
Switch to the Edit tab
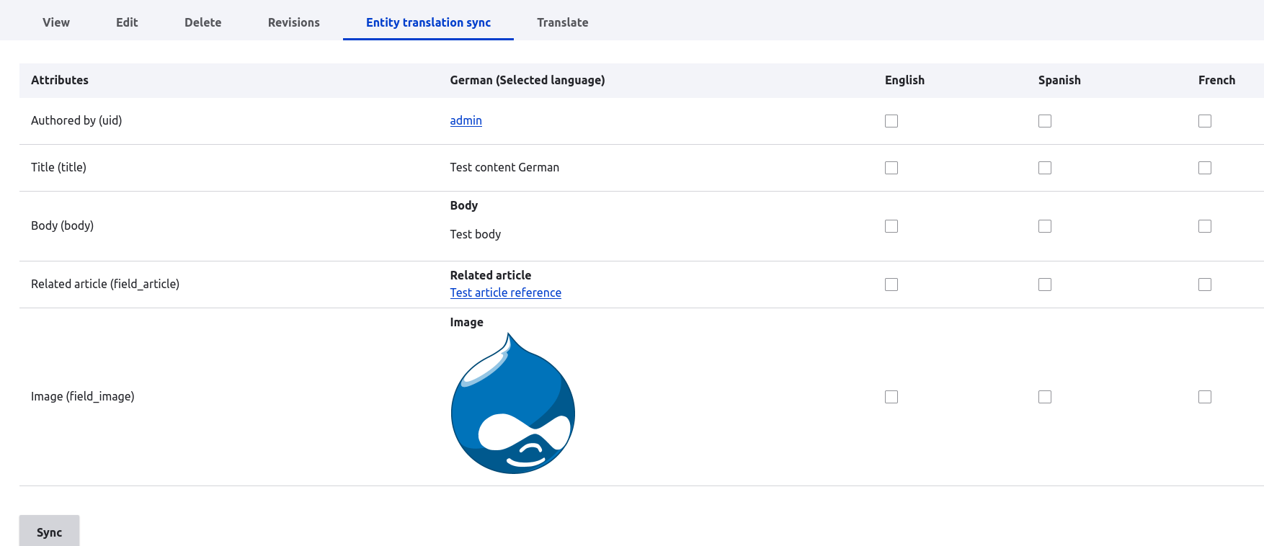[x=127, y=22]
